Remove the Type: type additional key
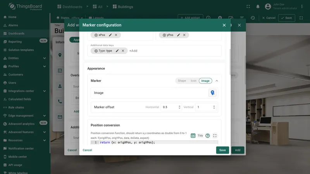 tap(123, 51)
